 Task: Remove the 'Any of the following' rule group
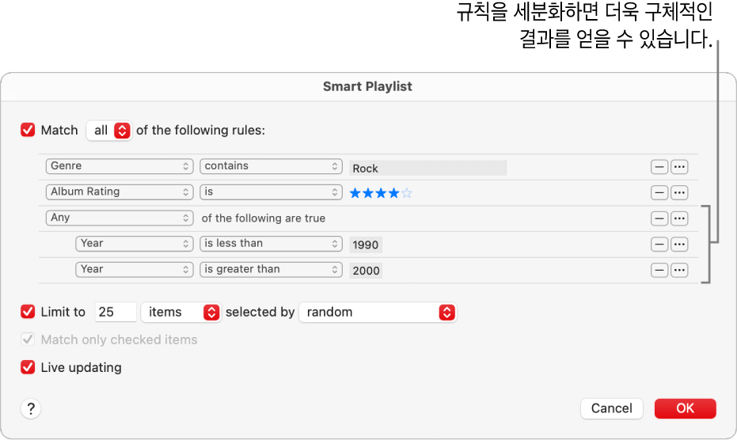(x=659, y=218)
